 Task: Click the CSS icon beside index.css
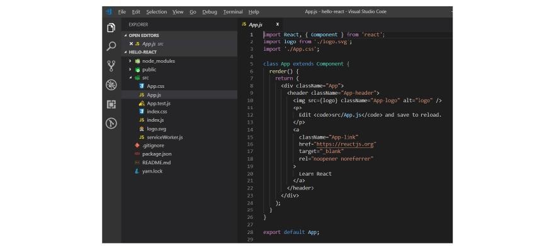(x=141, y=111)
